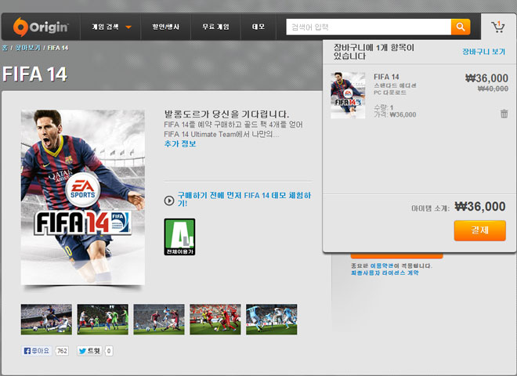The width and height of the screenshot is (517, 376).
Task: Click the FIFA 14 cart item thumbnail
Action: 348,96
